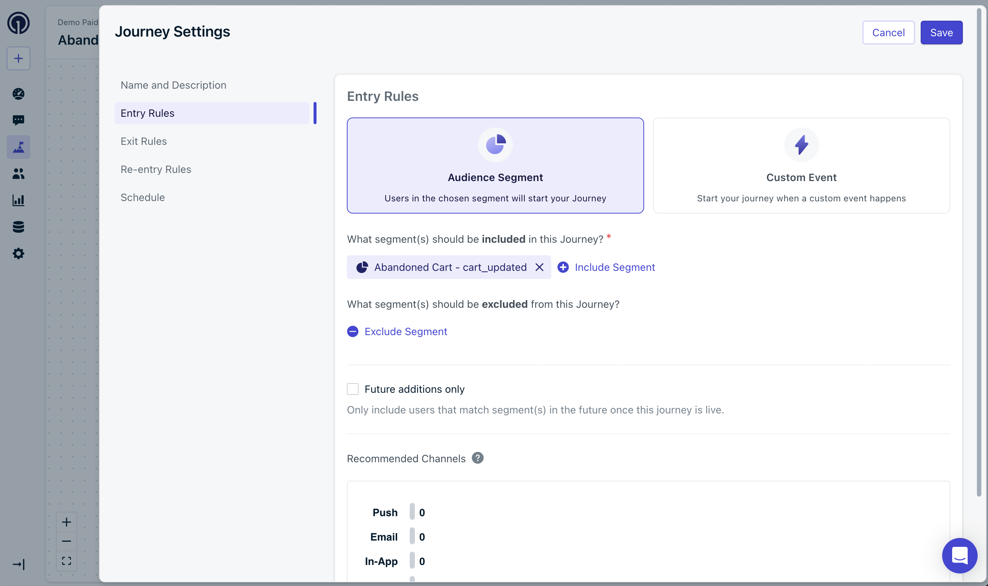Open the Settings gear sidebar icon
Viewport: 988px width, 586px height.
click(x=18, y=253)
